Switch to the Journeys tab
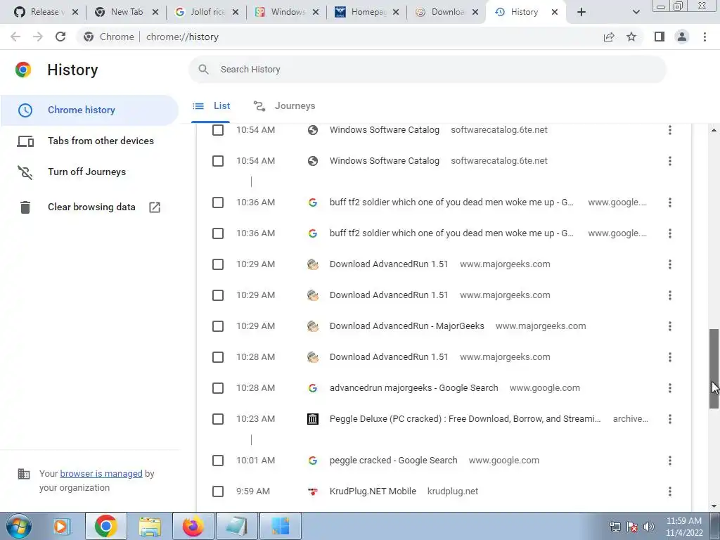This screenshot has width=720, height=540. click(284, 106)
